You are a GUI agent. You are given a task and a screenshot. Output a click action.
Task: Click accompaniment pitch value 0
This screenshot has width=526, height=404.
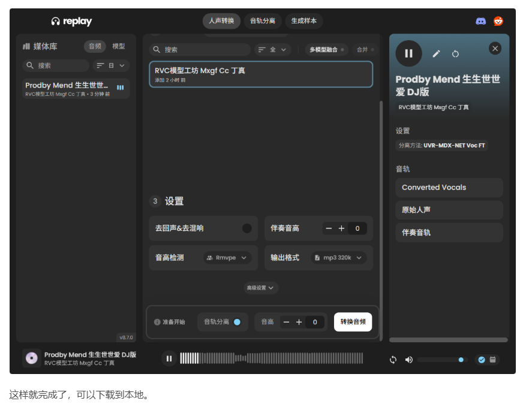[357, 228]
